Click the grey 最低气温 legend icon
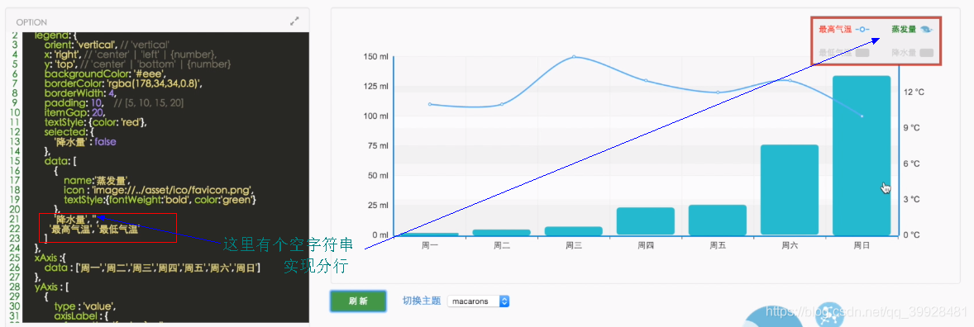 pos(862,53)
